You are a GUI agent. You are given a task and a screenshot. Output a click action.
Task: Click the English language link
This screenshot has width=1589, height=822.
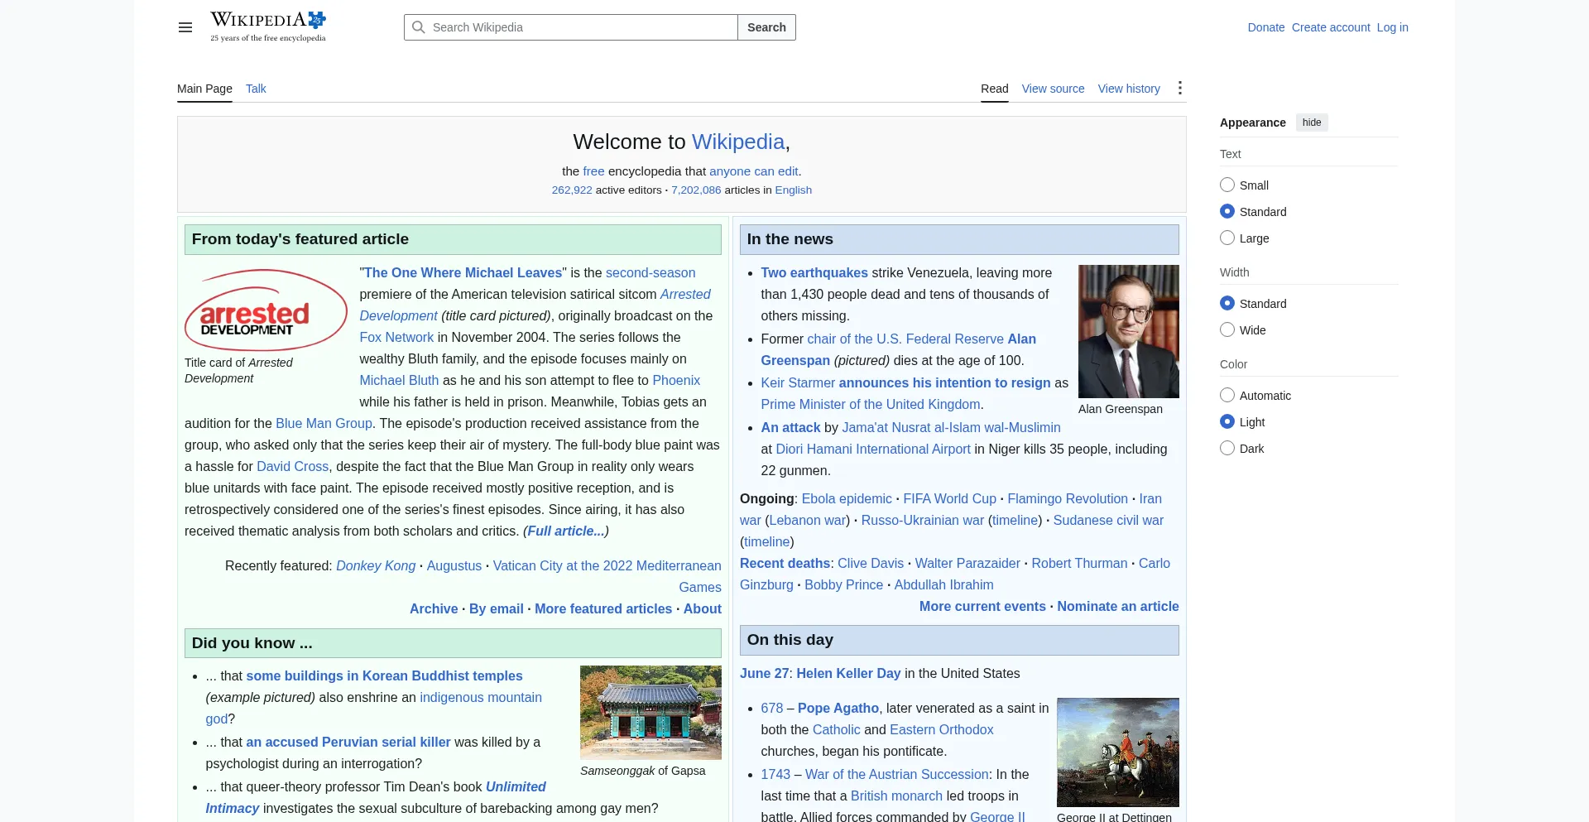(794, 190)
